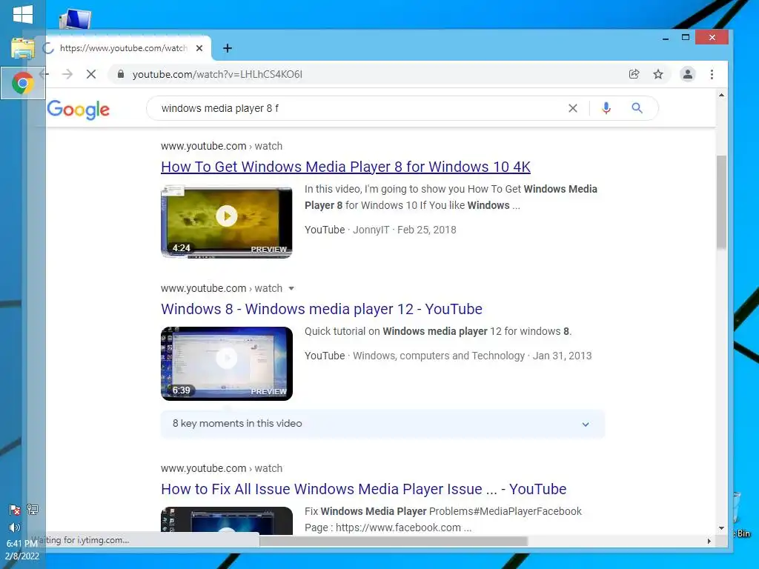The height and width of the screenshot is (569, 759).
Task: Click first result's www.youtube.com › watch breadcrumb
Action: 222,146
